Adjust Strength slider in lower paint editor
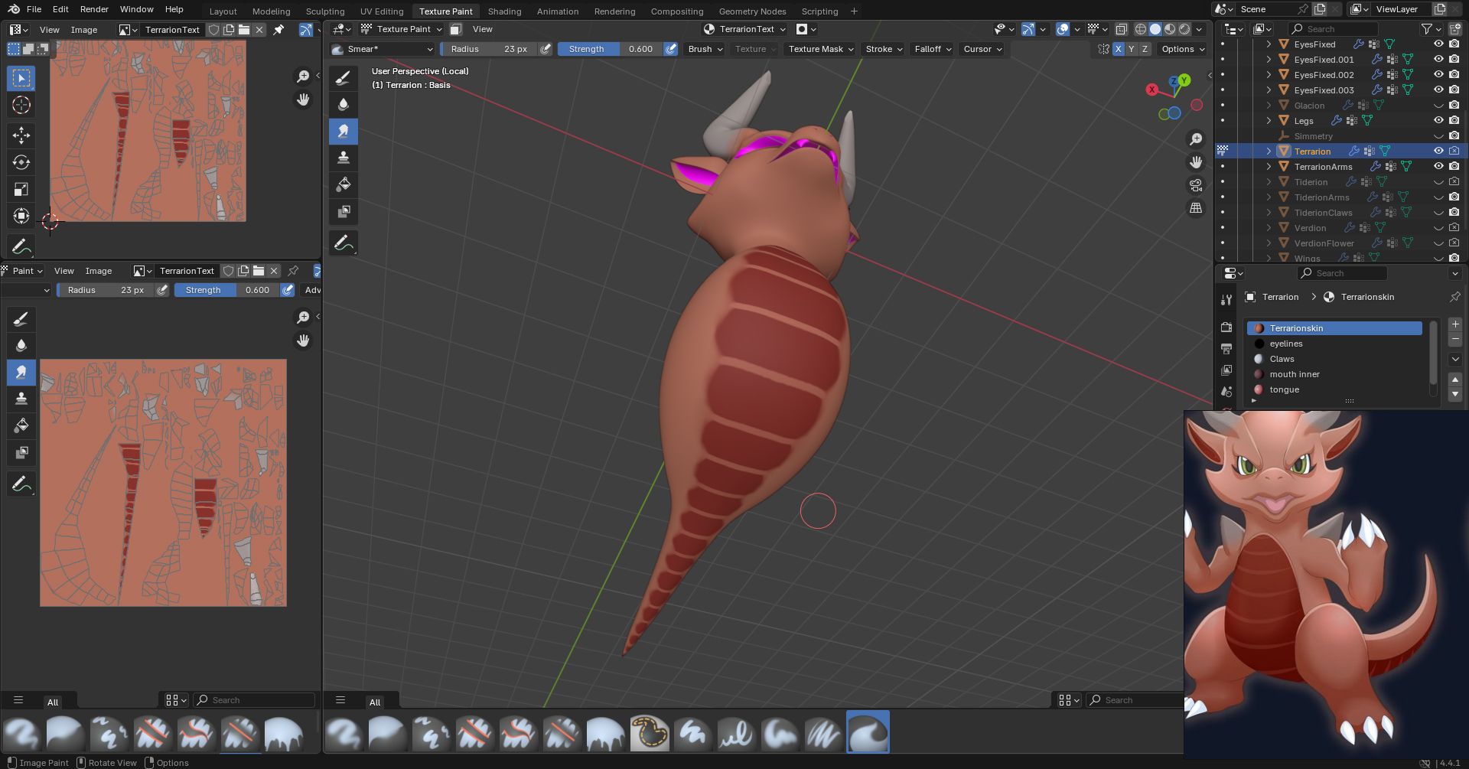The height and width of the screenshot is (769, 1469). [227, 290]
